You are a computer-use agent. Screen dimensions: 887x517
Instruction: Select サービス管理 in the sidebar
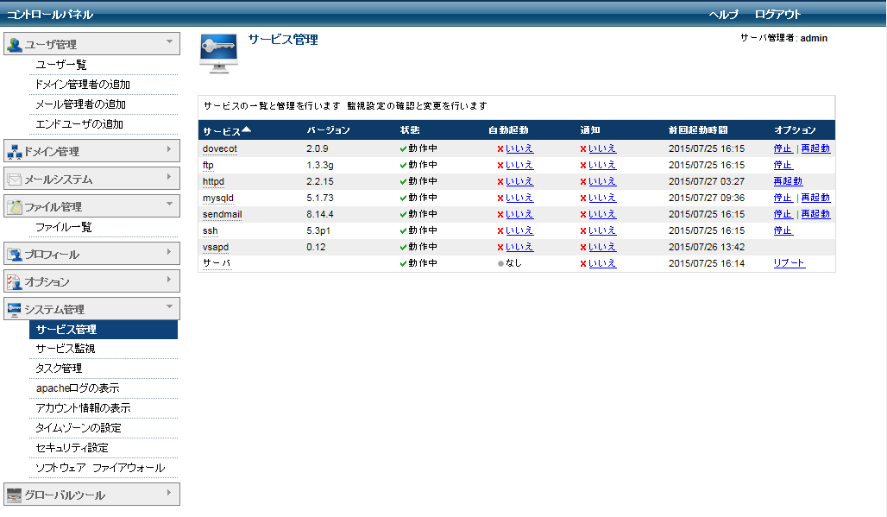pyautogui.click(x=104, y=330)
